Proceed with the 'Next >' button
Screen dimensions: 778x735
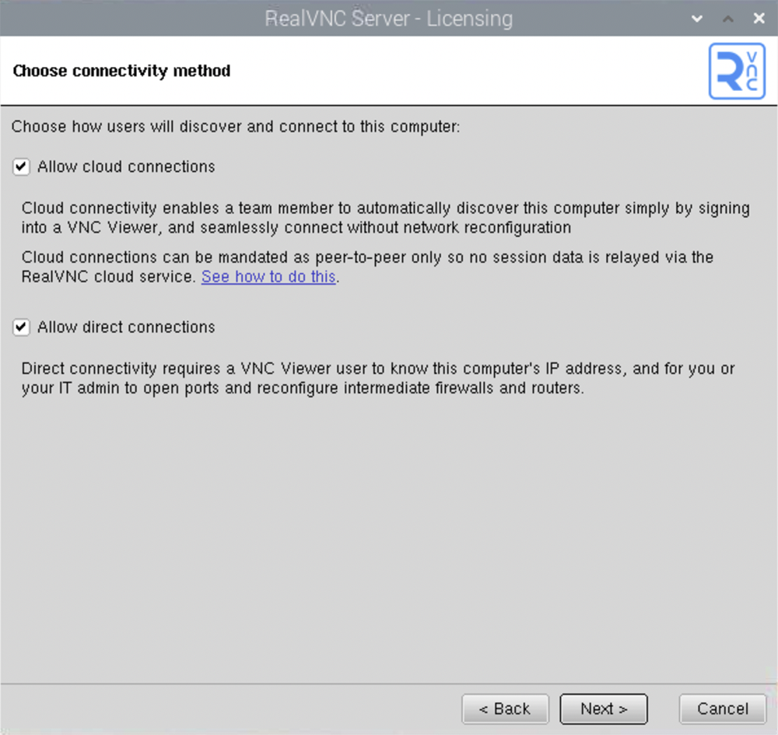coord(604,709)
